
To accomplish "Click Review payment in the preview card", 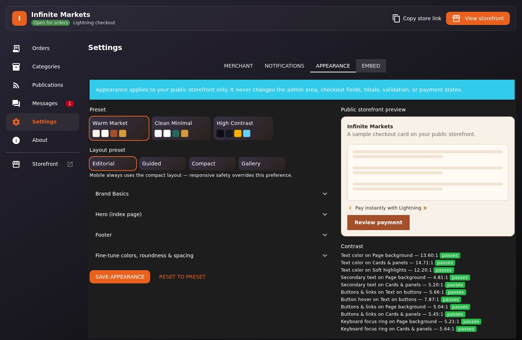I will point(378,222).
